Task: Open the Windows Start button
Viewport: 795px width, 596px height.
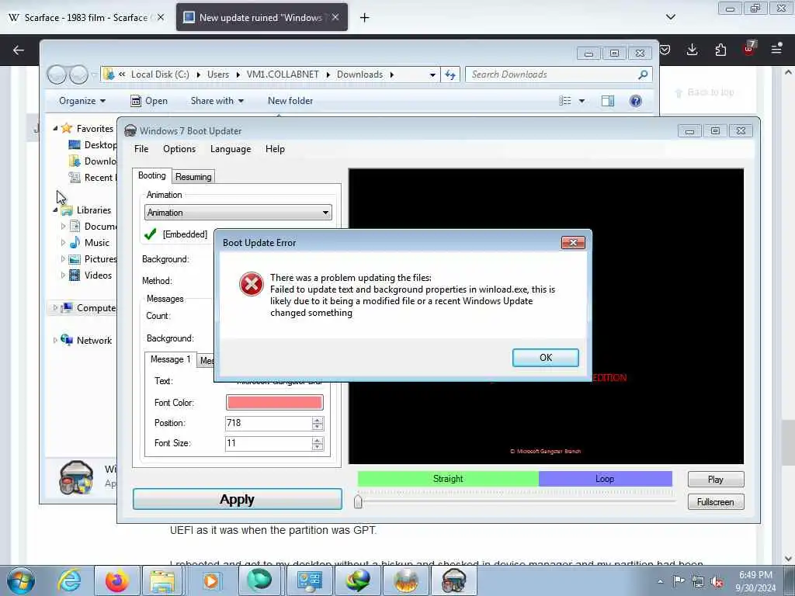Action: click(21, 580)
